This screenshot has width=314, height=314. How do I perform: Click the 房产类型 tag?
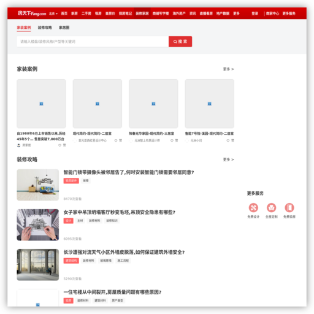click(117, 301)
